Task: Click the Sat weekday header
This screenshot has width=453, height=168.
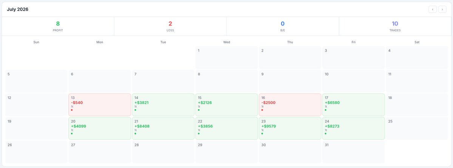Action: tap(417, 42)
